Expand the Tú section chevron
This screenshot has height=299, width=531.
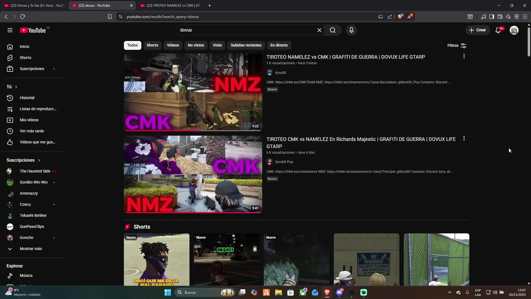[16, 87]
